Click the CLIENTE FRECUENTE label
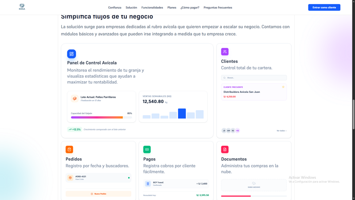The width and height of the screenshot is (355, 200). pyautogui.click(x=233, y=87)
